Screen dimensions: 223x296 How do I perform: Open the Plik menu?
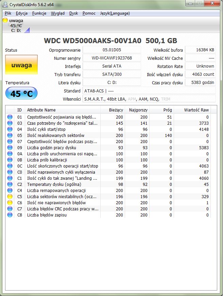click(8, 13)
